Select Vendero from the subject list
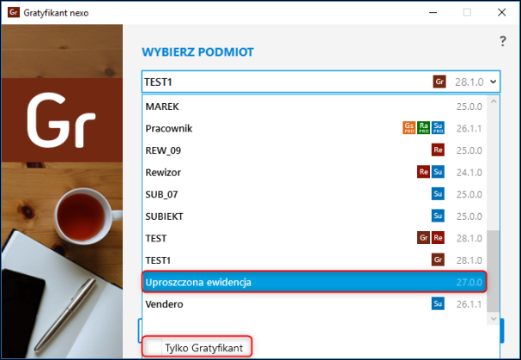Screen dimensions: 521x360 click(x=314, y=304)
